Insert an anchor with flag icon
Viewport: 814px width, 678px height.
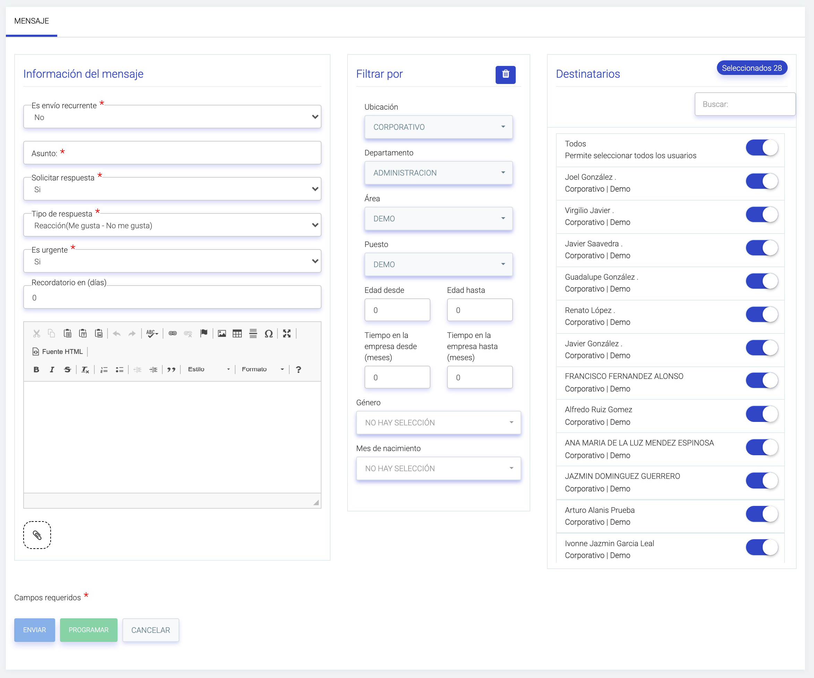coord(204,333)
